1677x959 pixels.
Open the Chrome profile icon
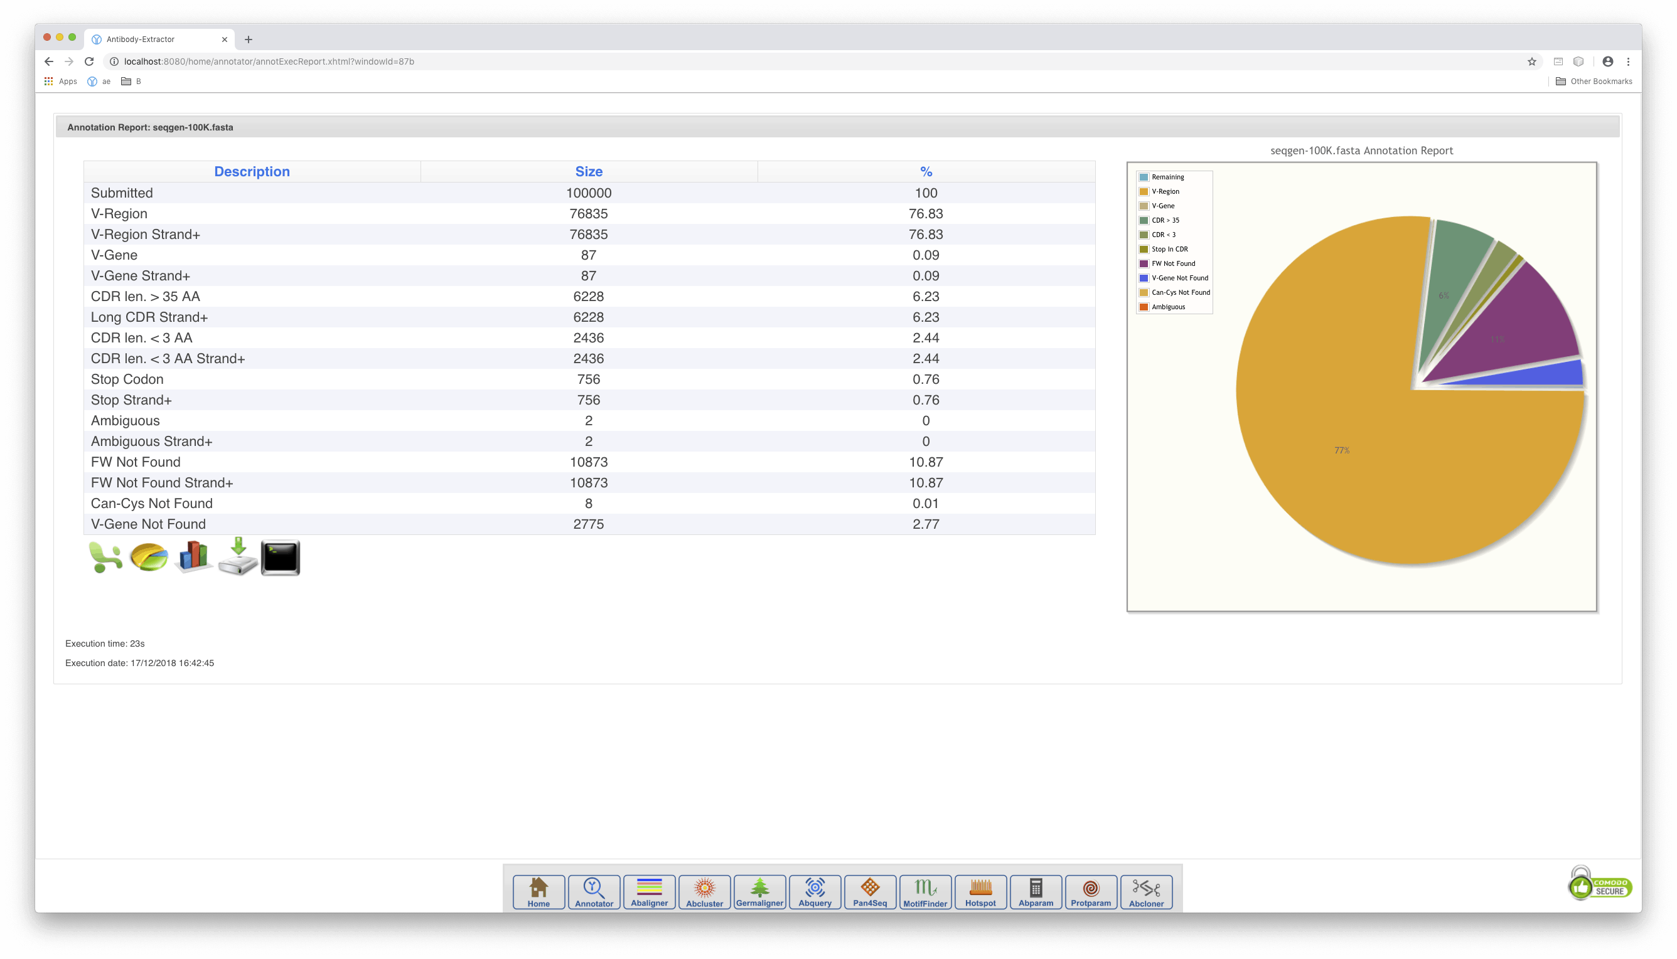coord(1608,61)
